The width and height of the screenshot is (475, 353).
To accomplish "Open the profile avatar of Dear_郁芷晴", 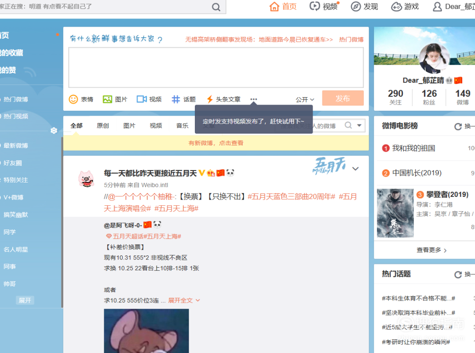I will [x=434, y=58].
